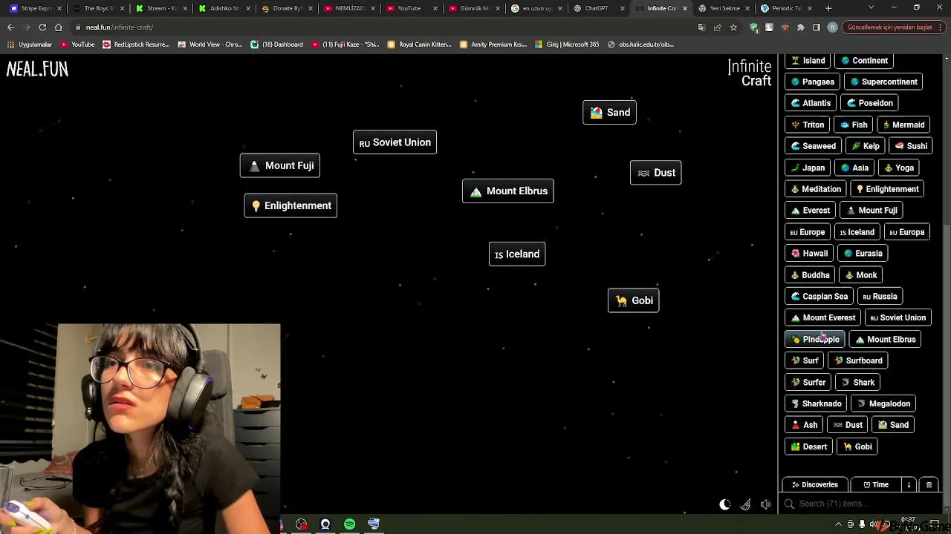
Task: Choose Continent in the sidebar list
Action: click(x=863, y=60)
